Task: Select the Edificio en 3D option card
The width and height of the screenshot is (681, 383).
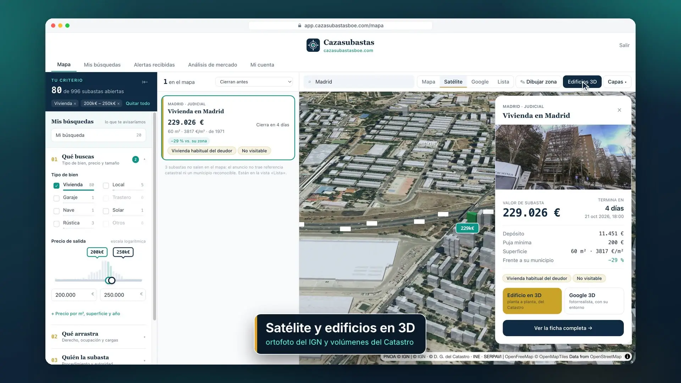Action: 532,301
